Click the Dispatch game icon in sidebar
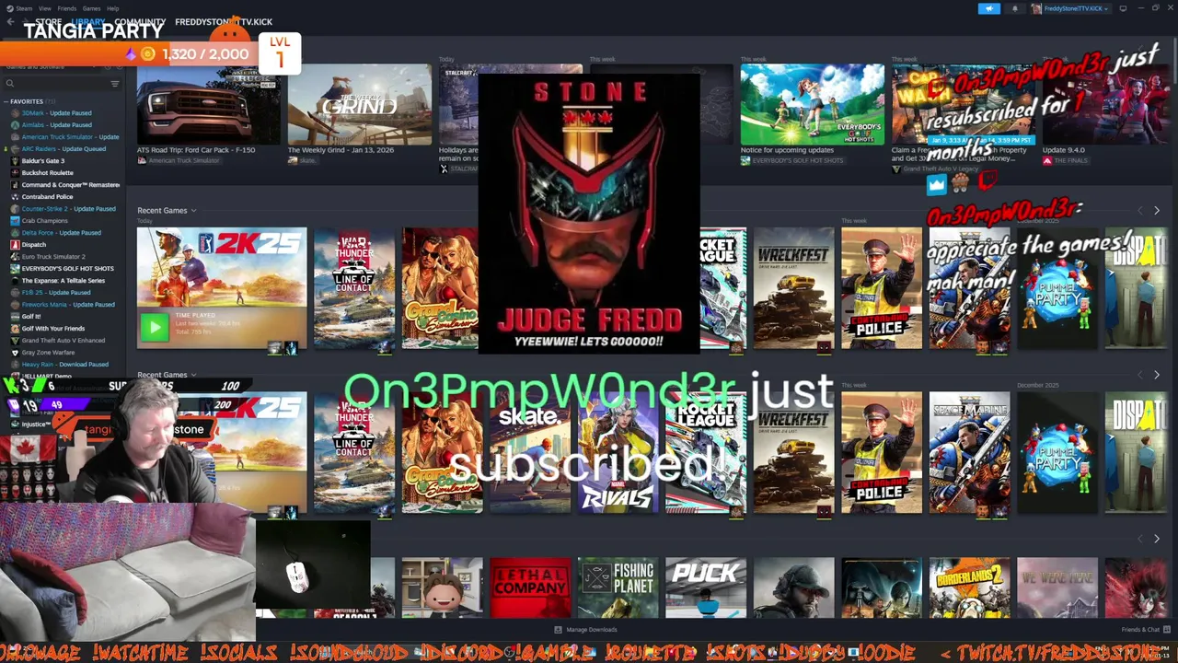The width and height of the screenshot is (1178, 663). tap(15, 245)
